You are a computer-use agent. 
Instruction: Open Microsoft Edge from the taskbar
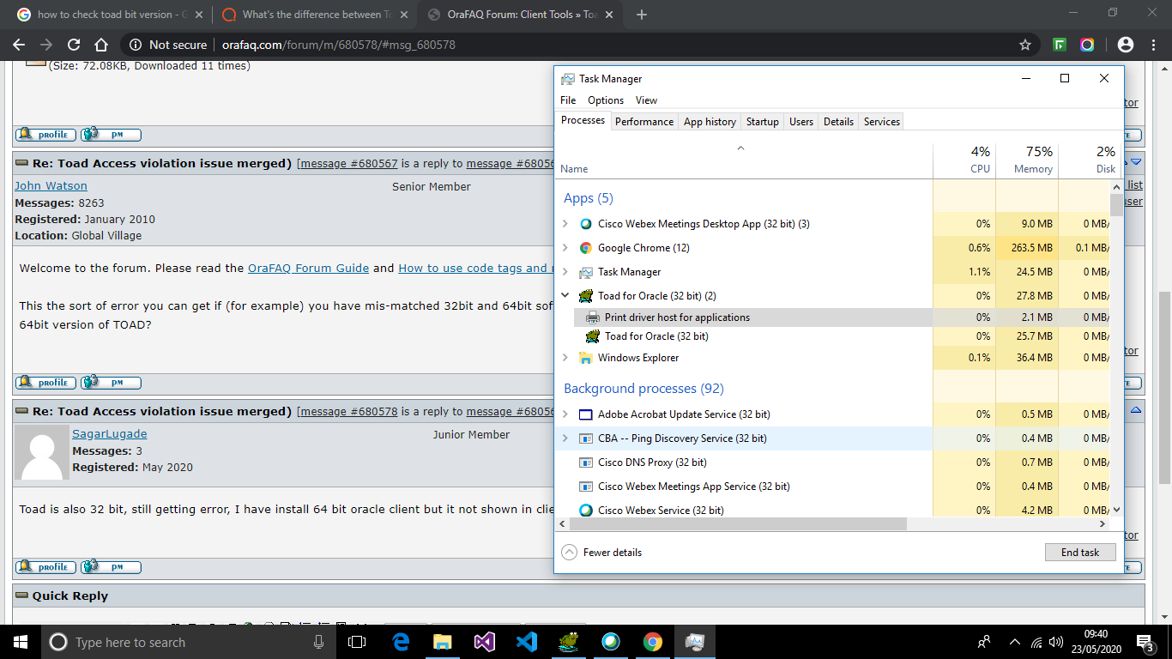click(401, 642)
